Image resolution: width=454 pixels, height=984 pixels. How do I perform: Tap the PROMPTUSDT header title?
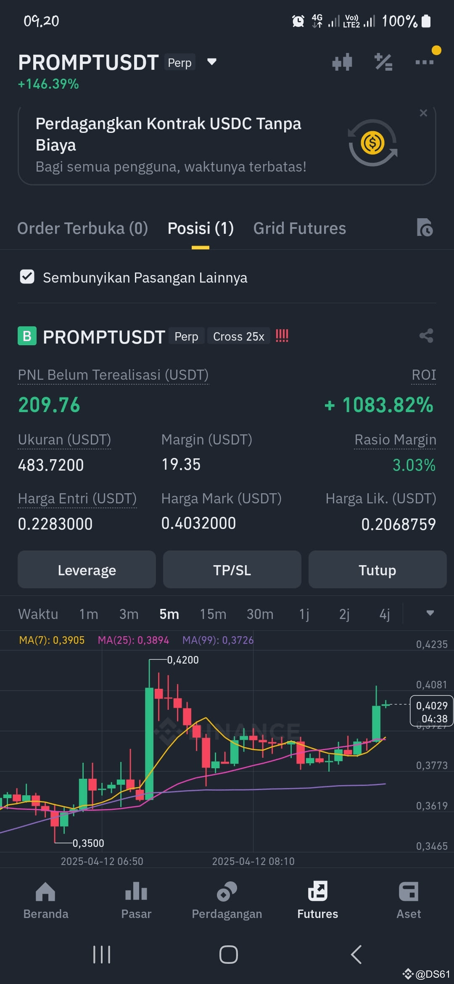[88, 62]
